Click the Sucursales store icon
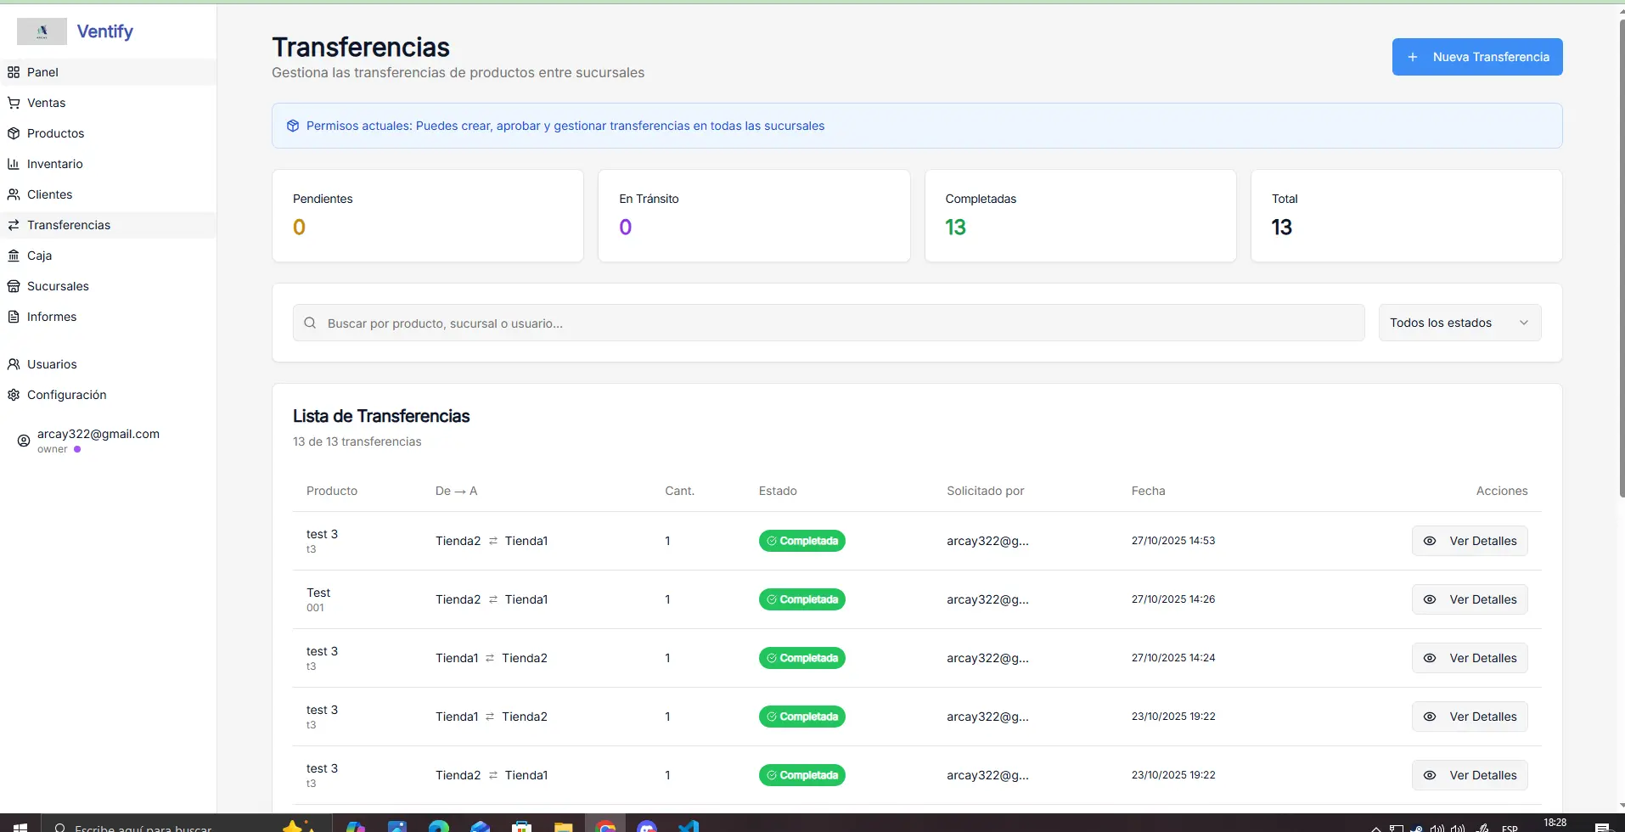 tap(14, 286)
